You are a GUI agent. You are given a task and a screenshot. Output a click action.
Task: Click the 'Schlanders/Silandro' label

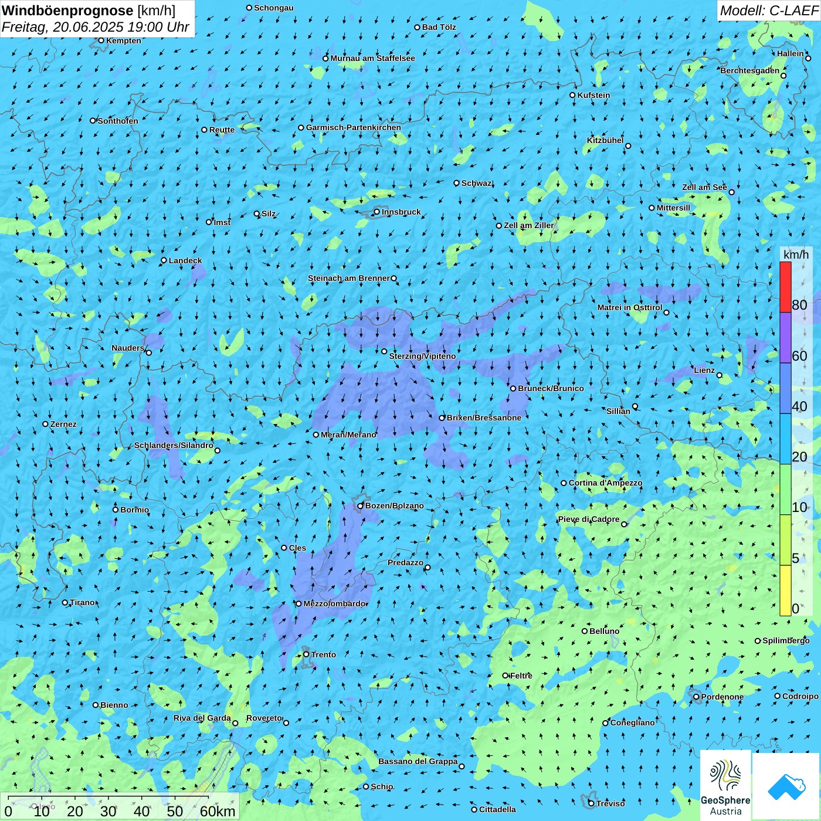[174, 445]
